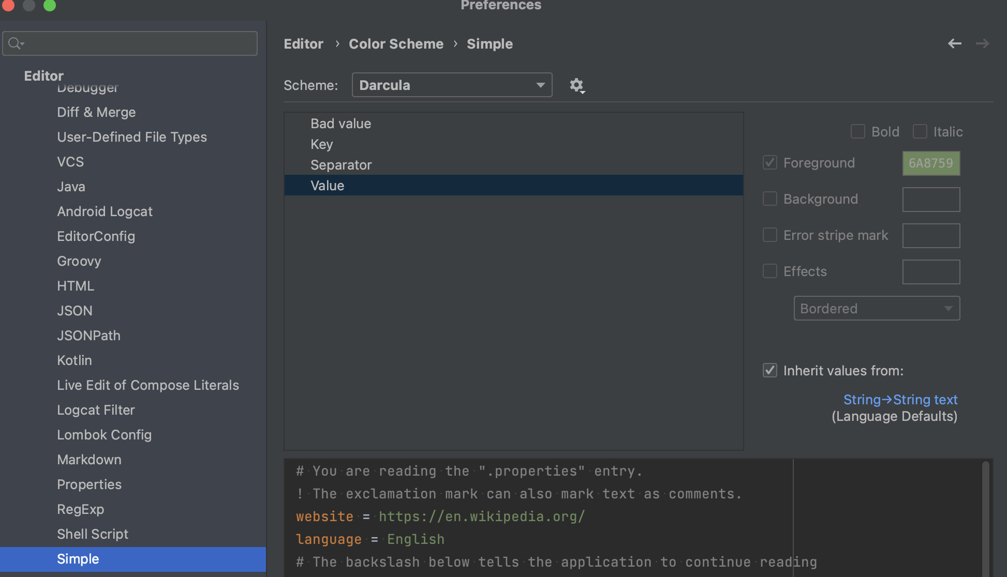The width and height of the screenshot is (1007, 577).
Task: Expand the Scheme dropdown showing Darcula
Action: 540,85
